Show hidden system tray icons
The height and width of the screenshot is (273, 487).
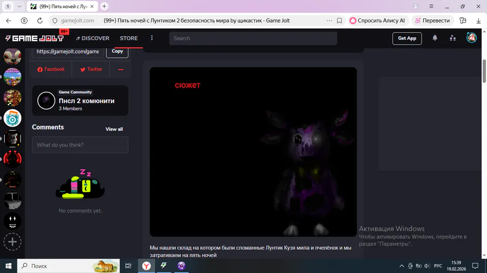[x=402, y=266]
